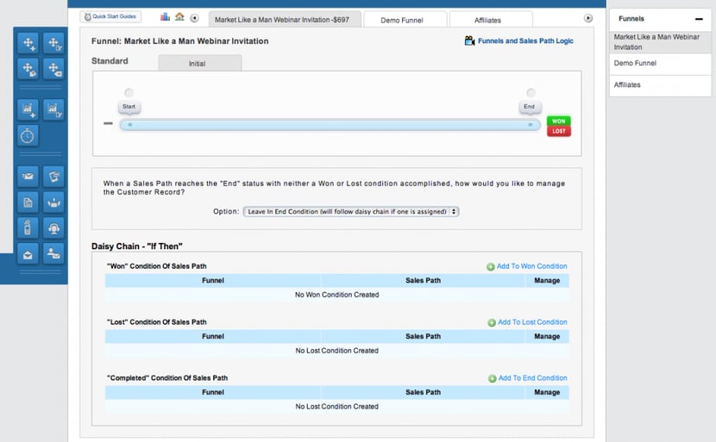The width and height of the screenshot is (716, 442).
Task: Click the add chart plus sidebar icon
Action: tap(28, 109)
